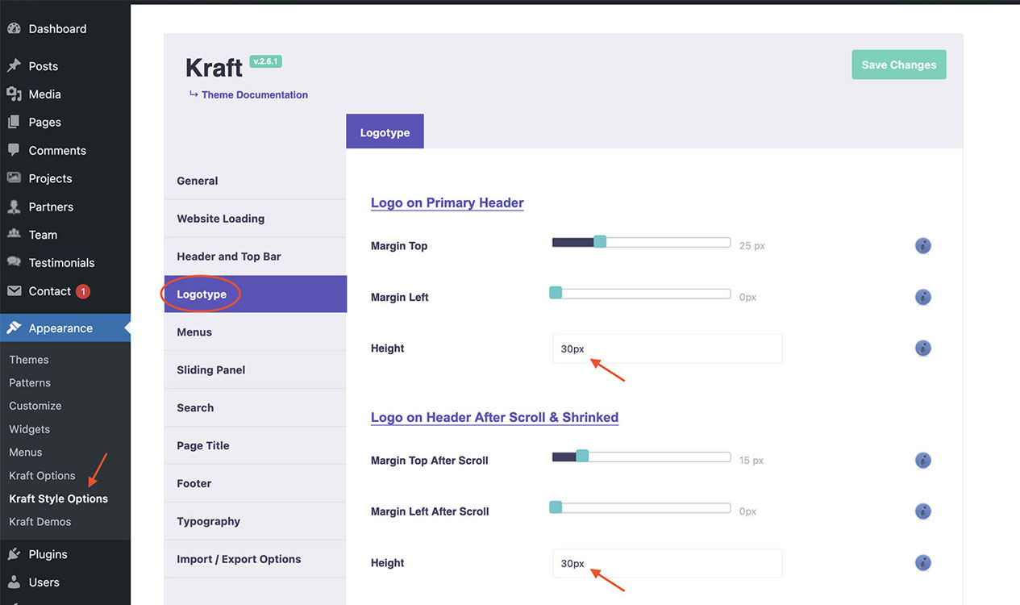Image resolution: width=1020 pixels, height=605 pixels.
Task: Click info icon for Primary Header Height
Action: [923, 348]
